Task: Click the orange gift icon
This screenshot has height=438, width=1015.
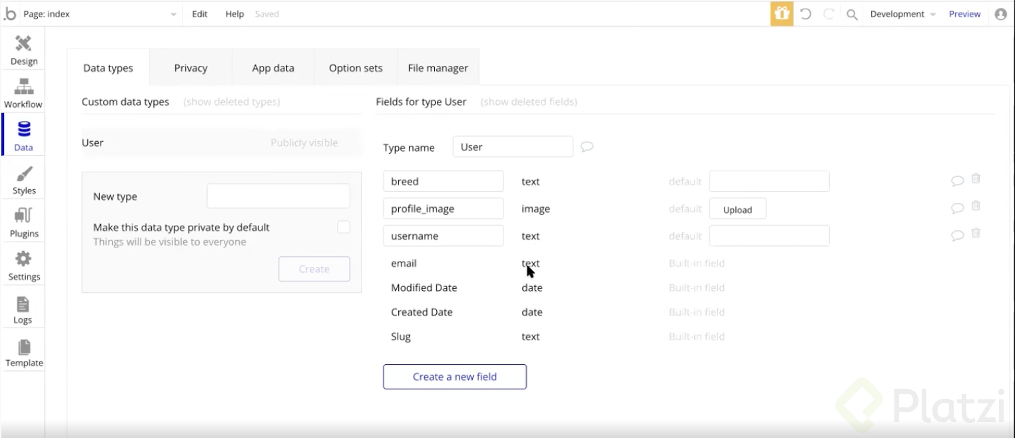Action: tap(781, 14)
